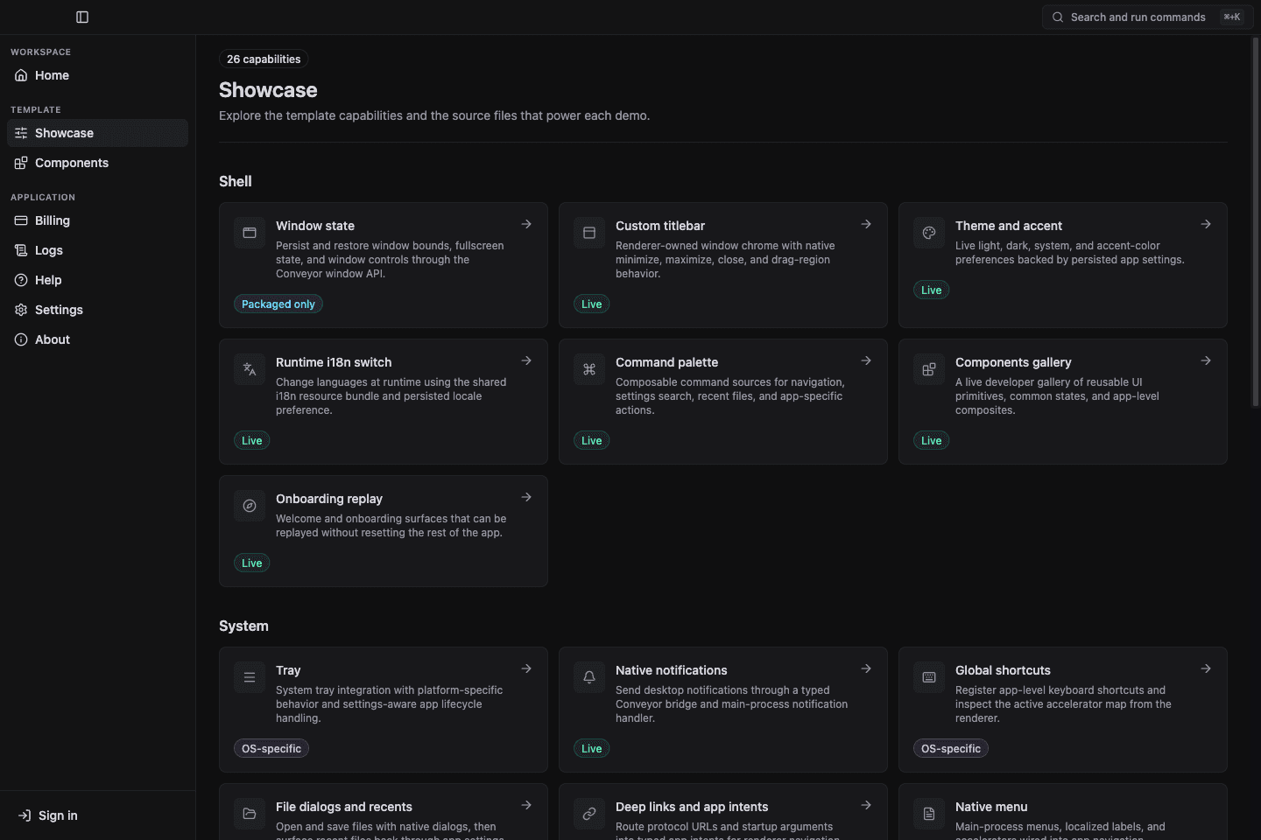Click the About info icon
This screenshot has height=840, width=1261.
[x=21, y=339]
